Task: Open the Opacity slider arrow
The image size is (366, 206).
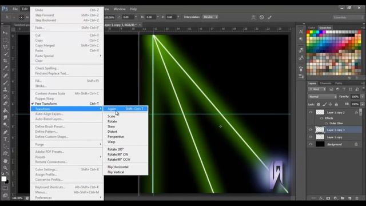Action: click(362, 97)
